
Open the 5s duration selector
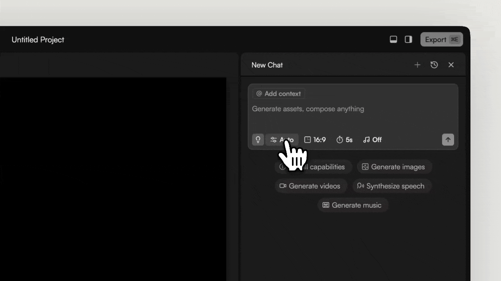[344, 140]
